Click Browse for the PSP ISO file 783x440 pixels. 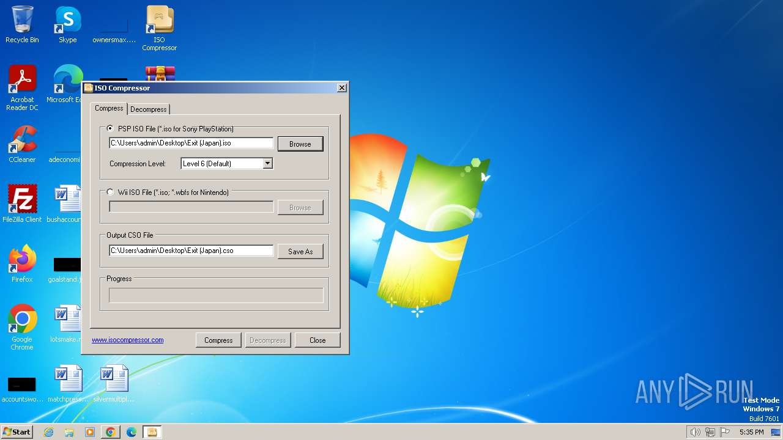tap(300, 144)
